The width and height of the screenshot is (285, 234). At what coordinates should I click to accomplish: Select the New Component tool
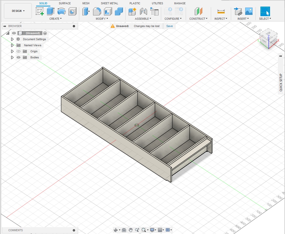132,11
